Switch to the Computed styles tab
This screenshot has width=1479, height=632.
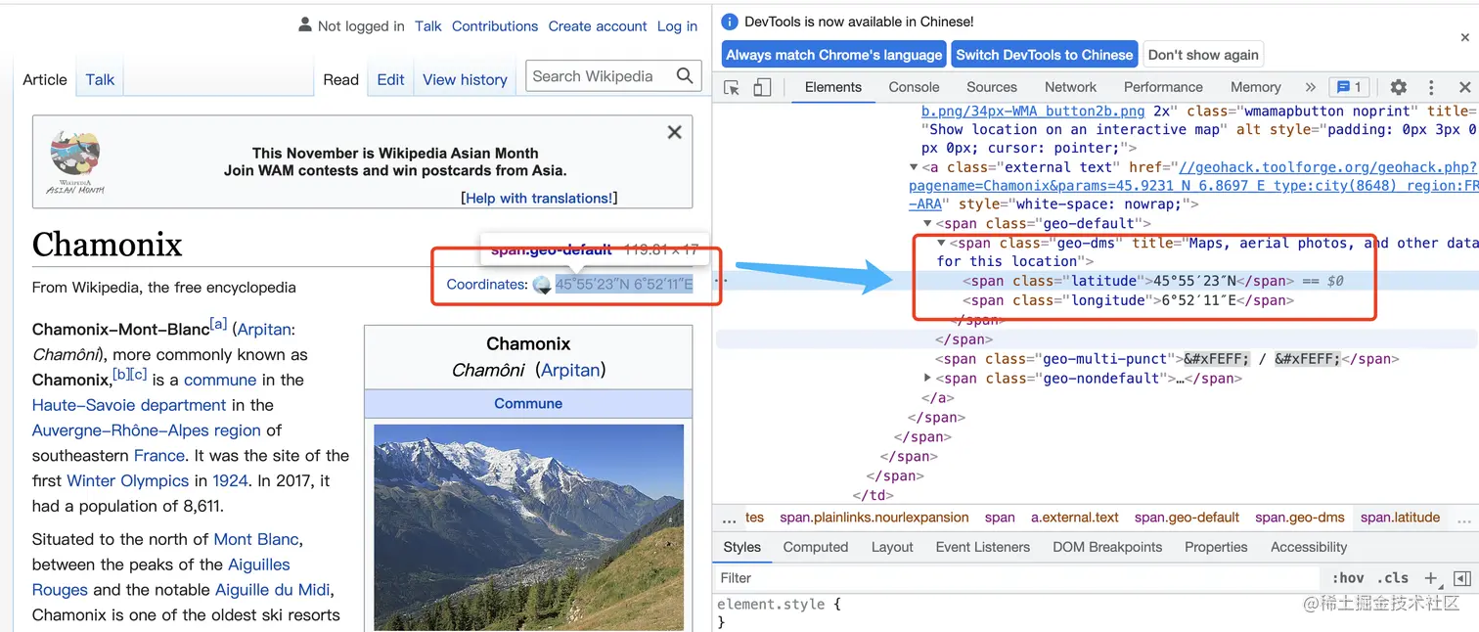click(x=816, y=547)
